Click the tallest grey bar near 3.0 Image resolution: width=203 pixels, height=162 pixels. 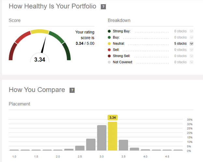point(101,138)
